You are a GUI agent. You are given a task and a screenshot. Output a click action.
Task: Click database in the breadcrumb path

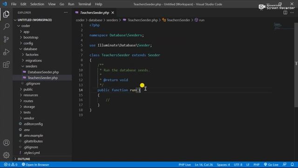(x=95, y=20)
